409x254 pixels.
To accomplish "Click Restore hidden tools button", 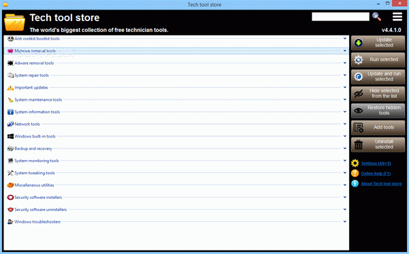I will click(x=378, y=110).
